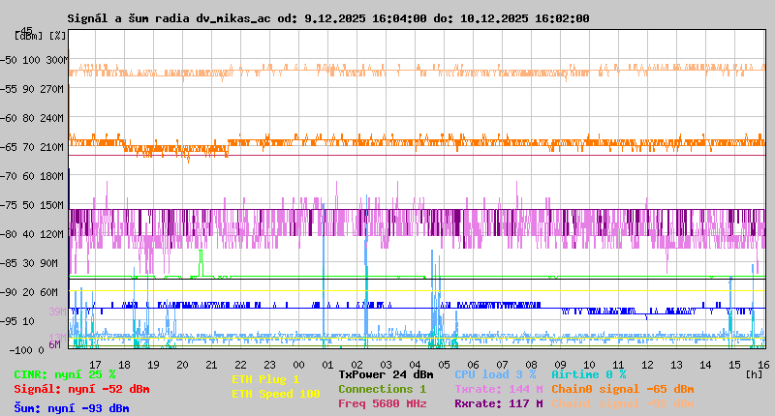Image resolution: width=775 pixels, height=416 pixels.
Task: Click the 'Chain0 signal -65 dBm' legend label
Action: (623, 389)
